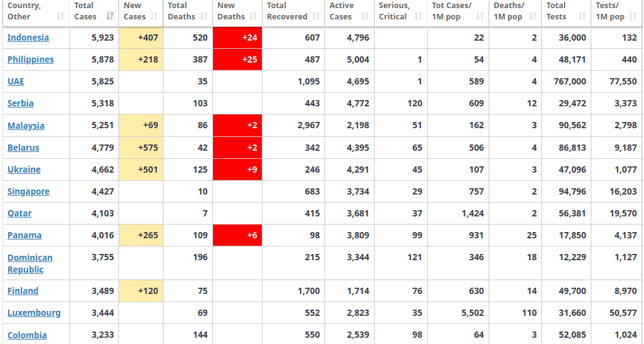Sort by Tot Cases/1M pop arrows
Screen dimensions: 644x344
[479, 16]
